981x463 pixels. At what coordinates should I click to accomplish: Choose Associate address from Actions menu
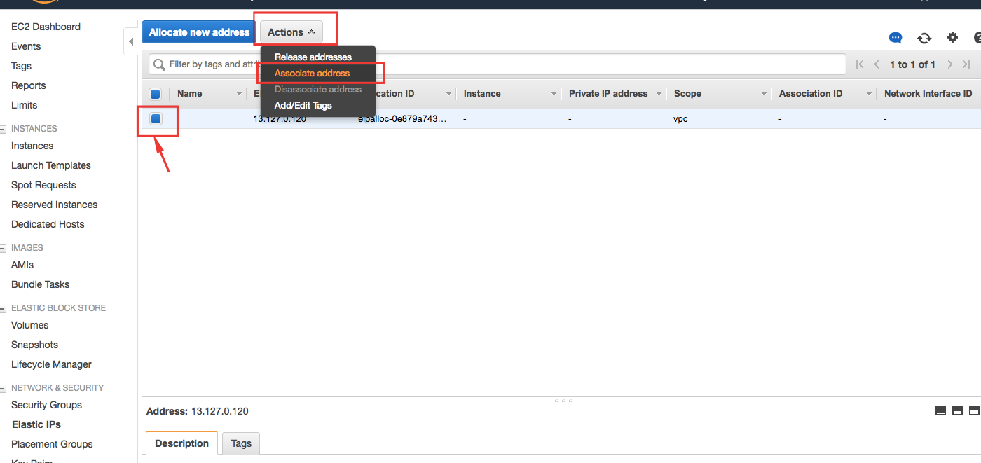point(313,73)
